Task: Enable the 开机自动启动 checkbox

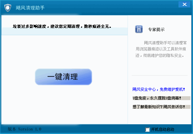Action: point(147,129)
